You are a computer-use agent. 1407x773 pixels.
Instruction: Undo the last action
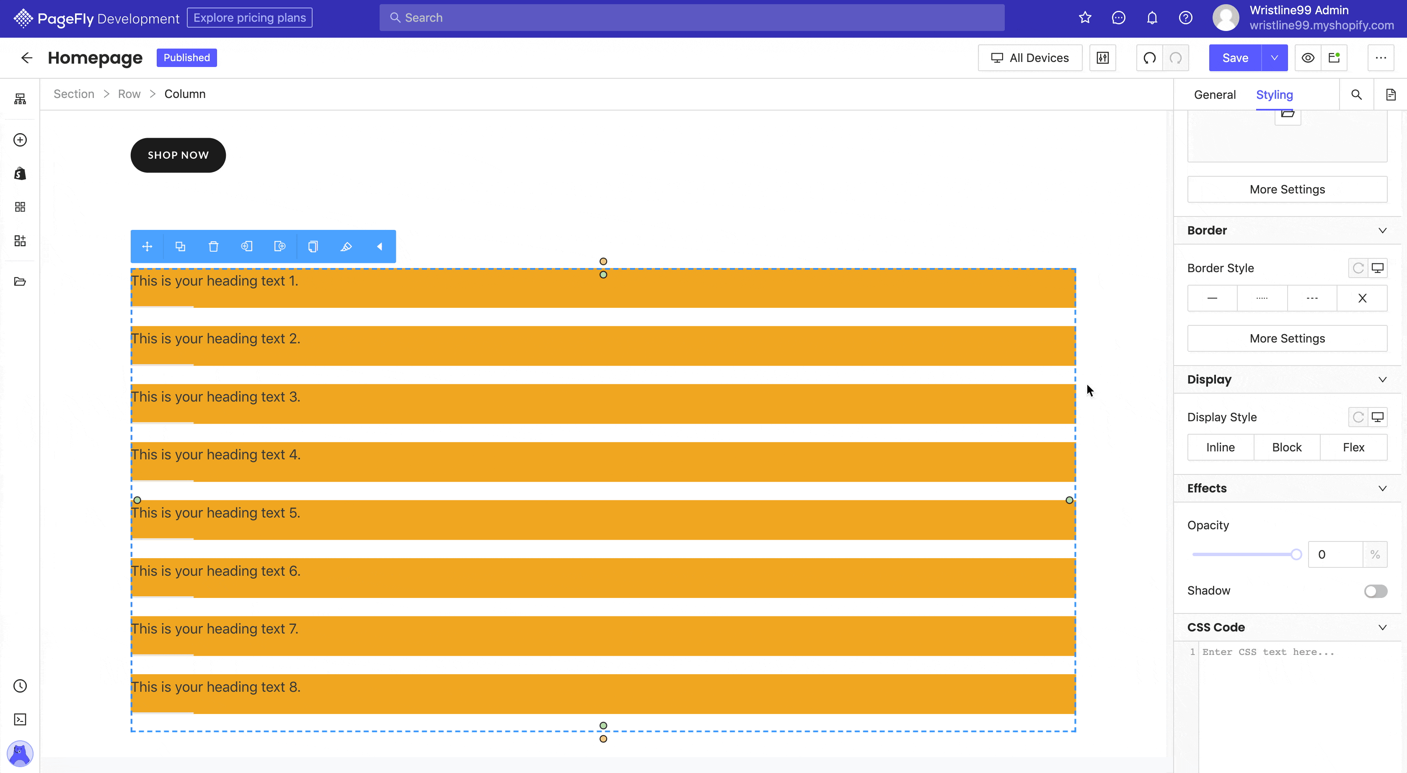tap(1150, 58)
